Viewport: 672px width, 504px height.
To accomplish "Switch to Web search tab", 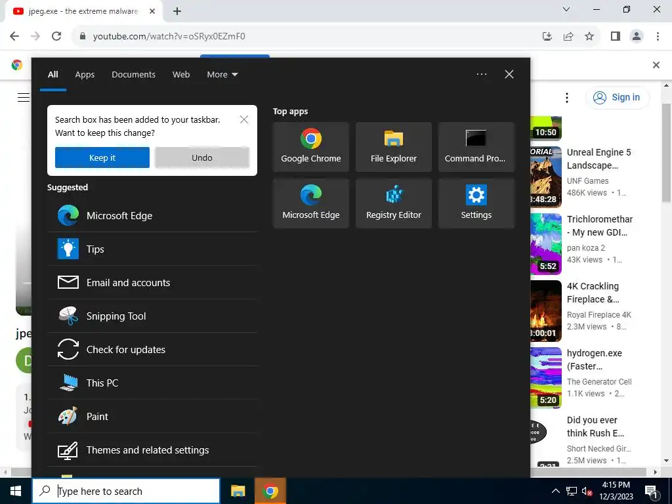I will point(181,74).
